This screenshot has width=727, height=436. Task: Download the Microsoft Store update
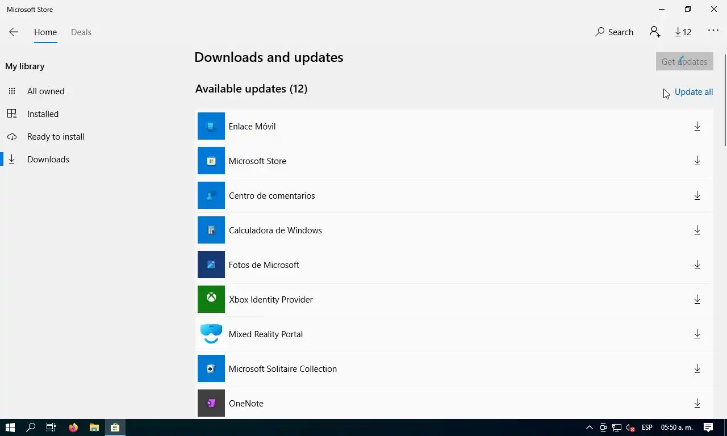[697, 161]
